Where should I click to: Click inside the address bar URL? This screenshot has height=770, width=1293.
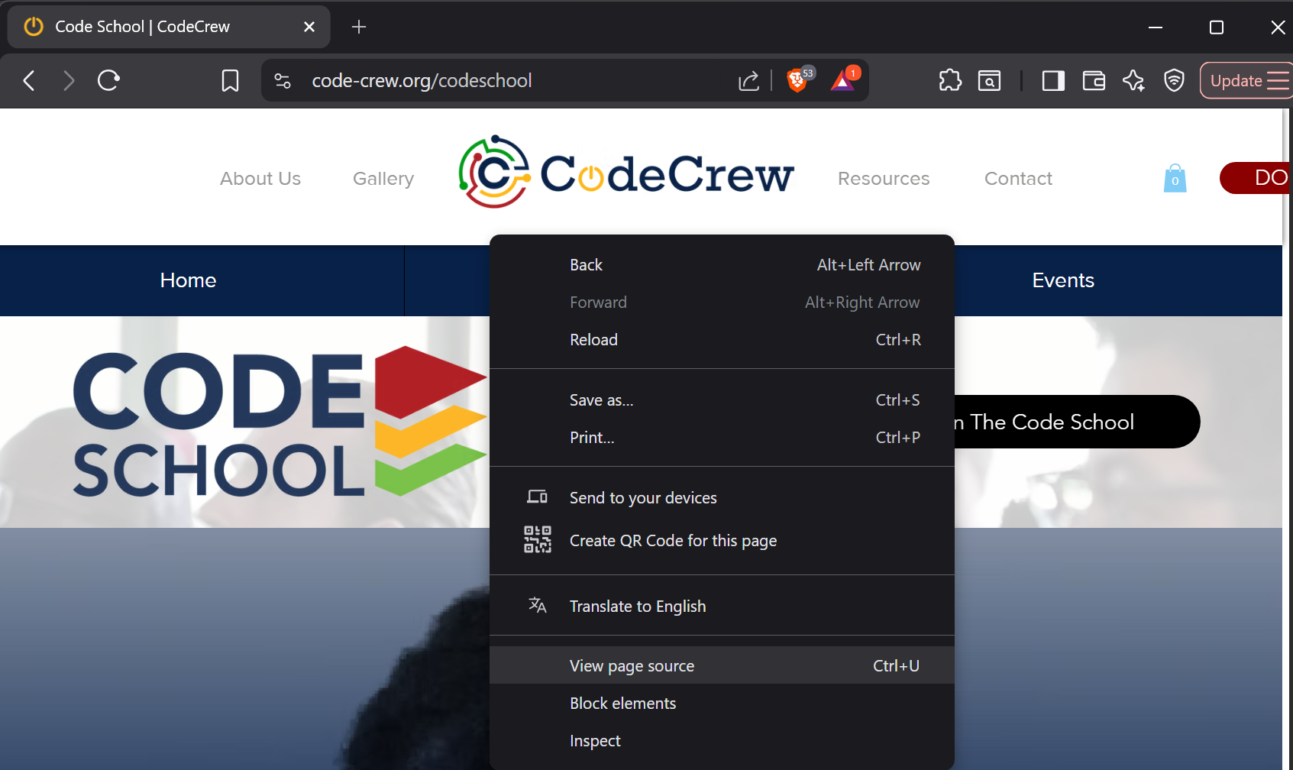(x=422, y=80)
